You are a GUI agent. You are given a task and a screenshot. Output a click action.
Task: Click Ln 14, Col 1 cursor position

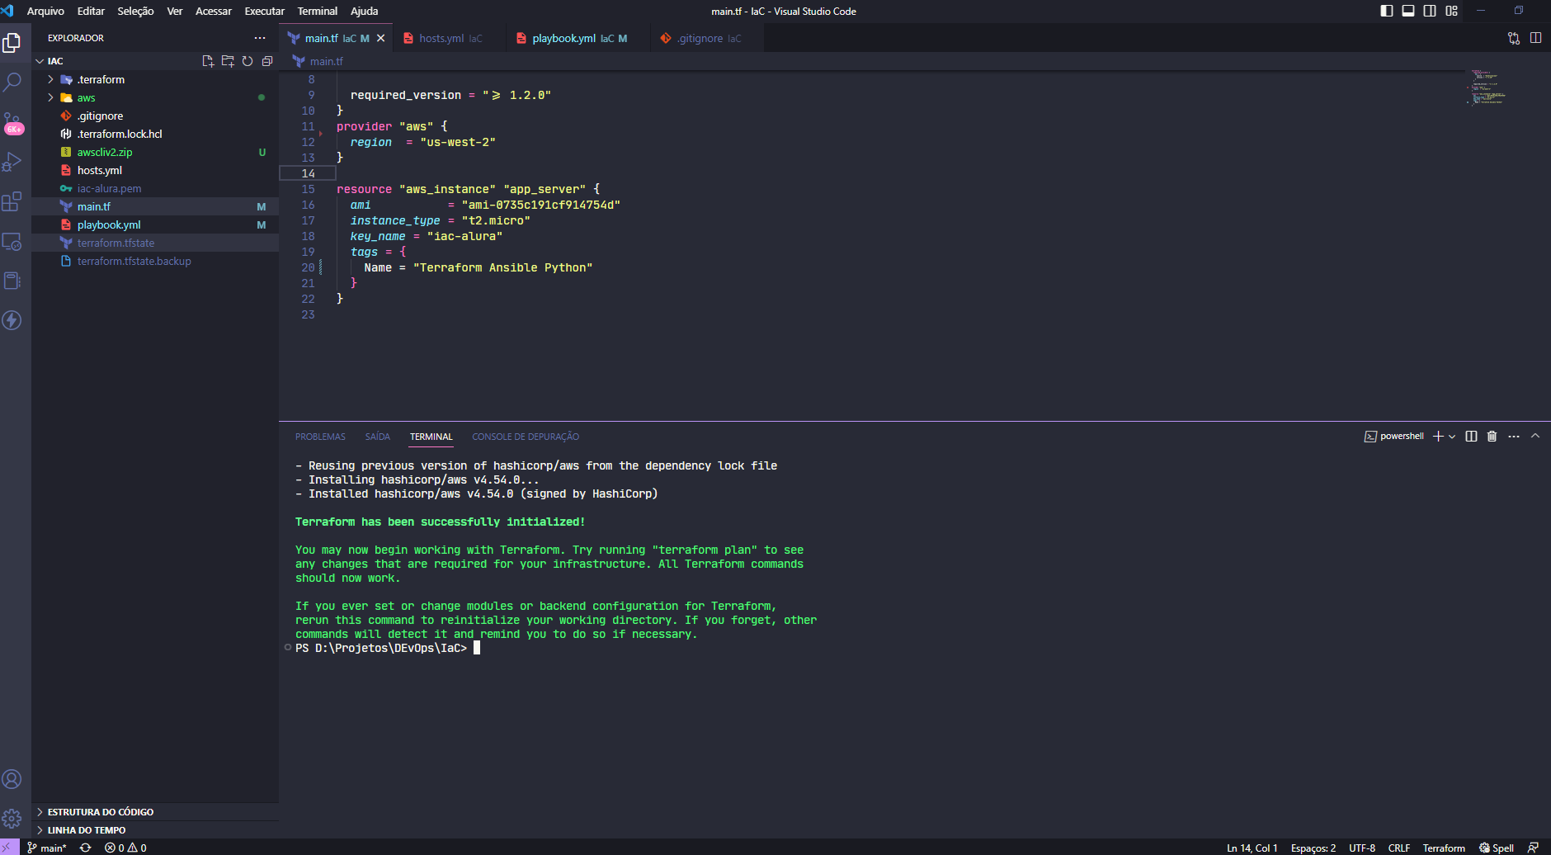pyautogui.click(x=1252, y=848)
